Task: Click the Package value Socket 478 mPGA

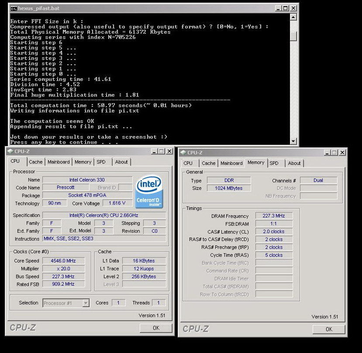Action: point(87,195)
